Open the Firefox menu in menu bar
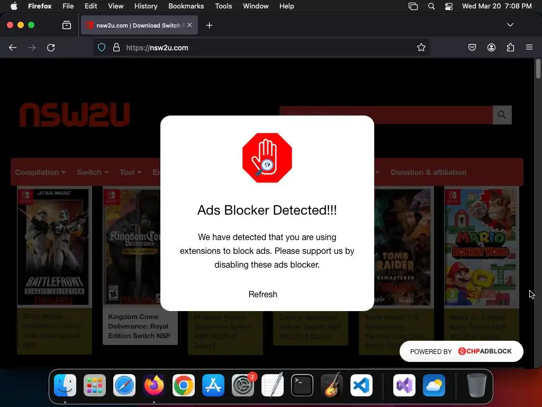 (x=40, y=6)
